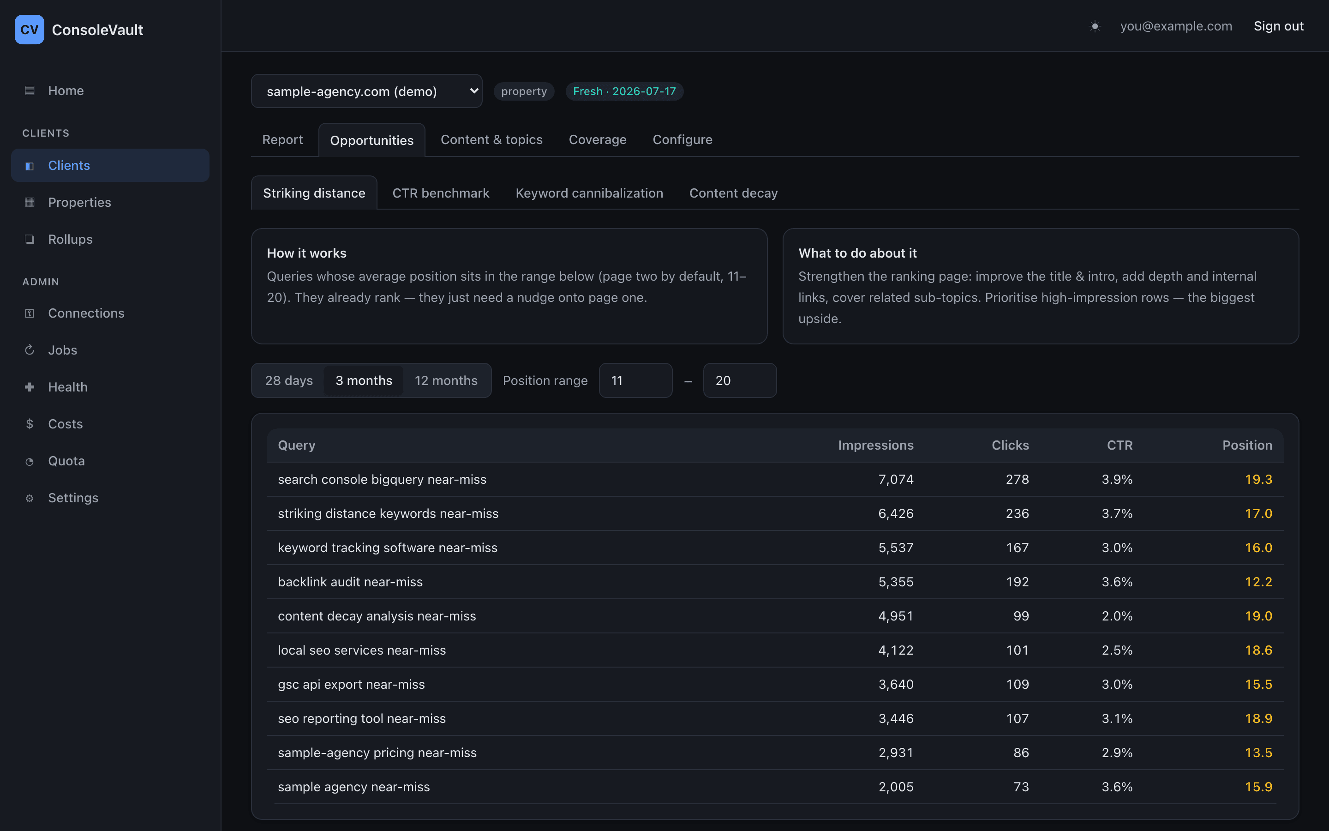This screenshot has height=831, width=1329.
Task: Click the Quota pie icon
Action: [x=30, y=461]
